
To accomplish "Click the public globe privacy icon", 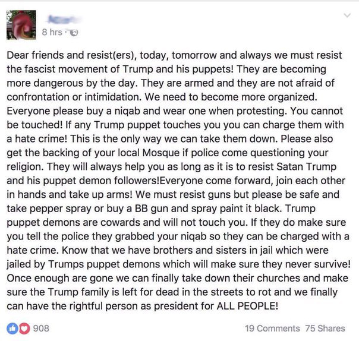I will coord(74,33).
